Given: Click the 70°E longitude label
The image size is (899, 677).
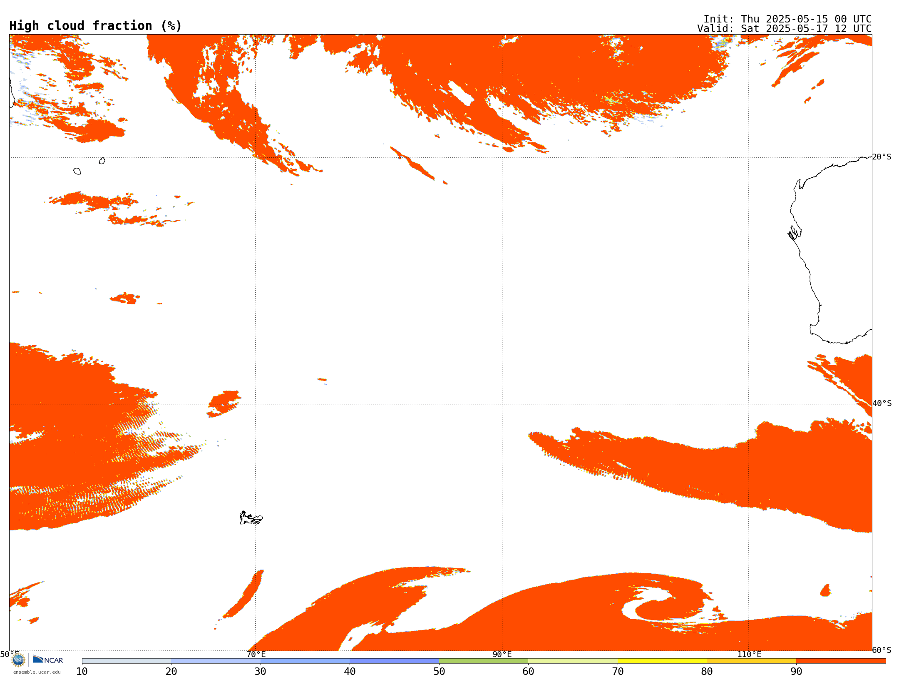Looking at the screenshot, I should pos(256,654).
